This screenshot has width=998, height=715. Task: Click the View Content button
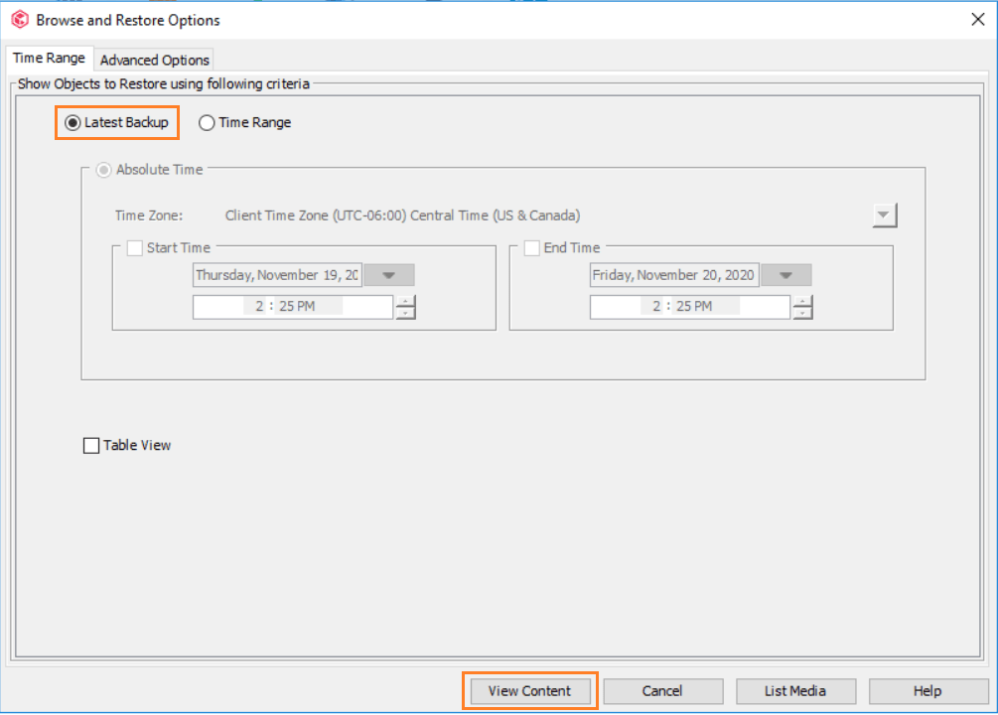(529, 691)
